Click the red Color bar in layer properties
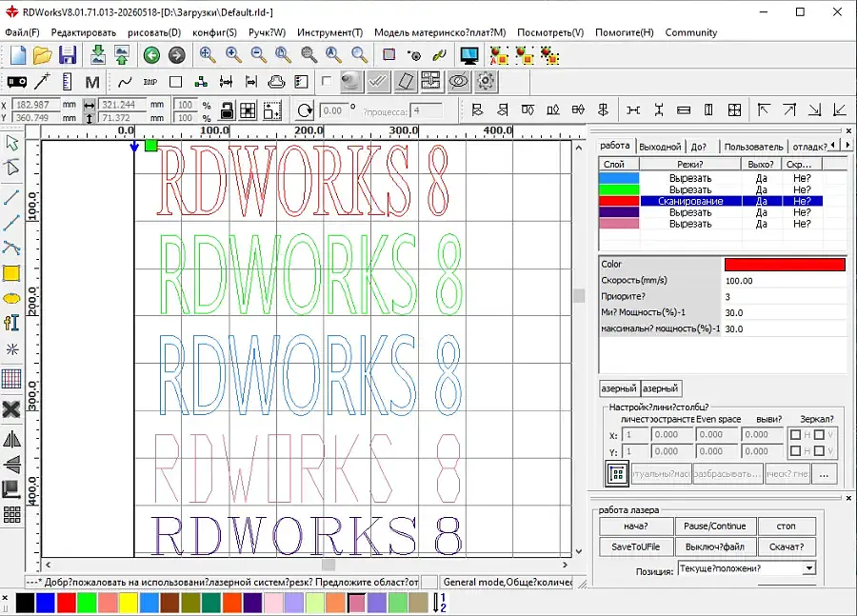The width and height of the screenshot is (857, 616). 785,265
